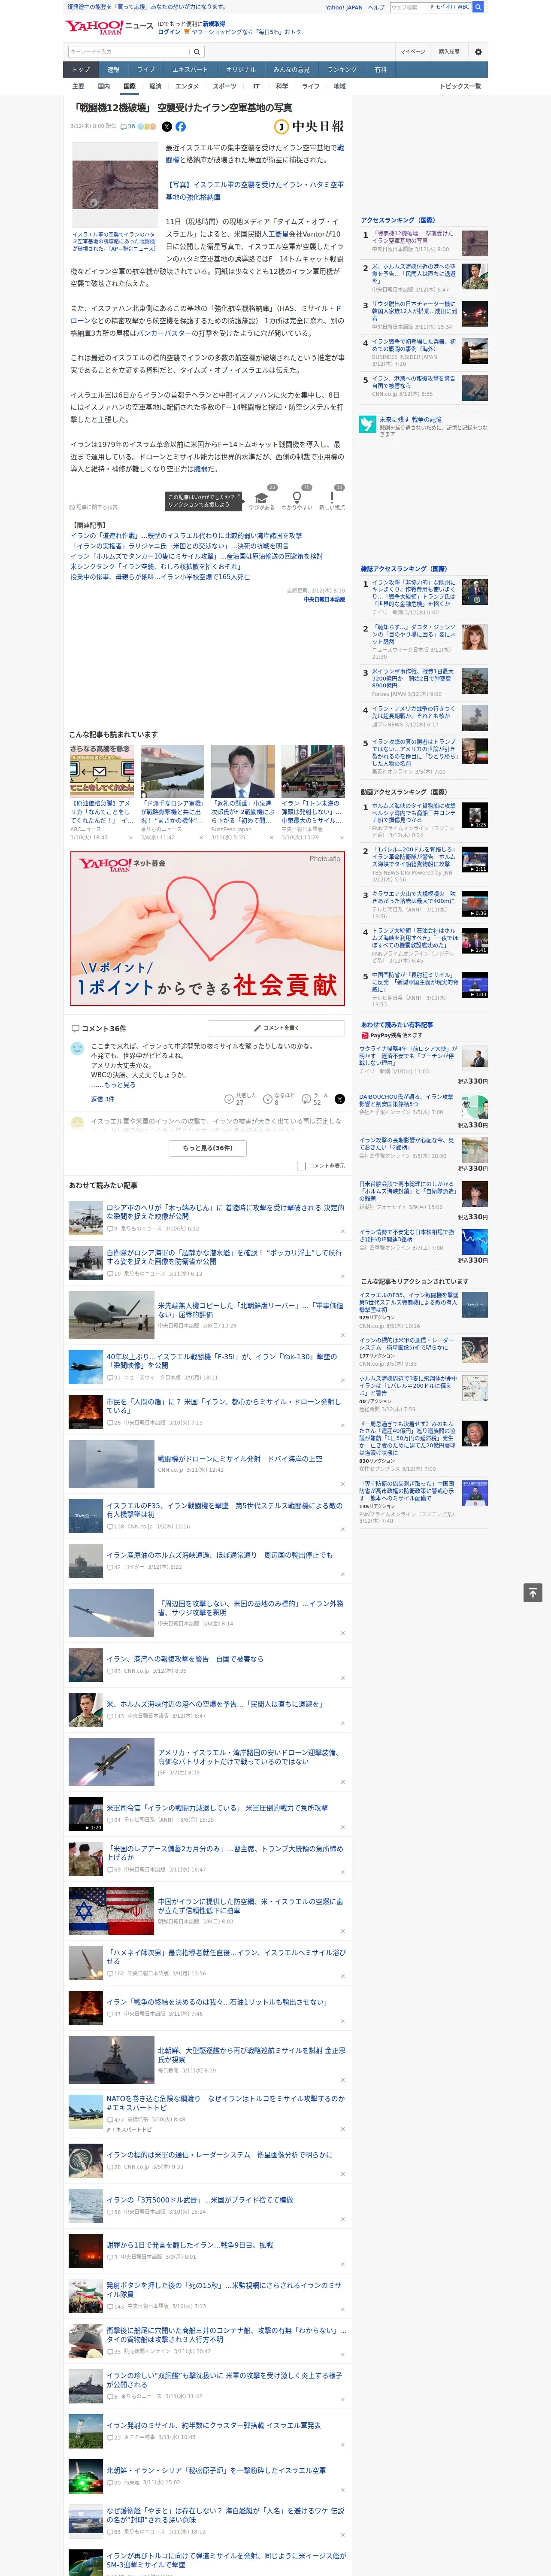Expand replies via 返信 3件

point(102,1099)
